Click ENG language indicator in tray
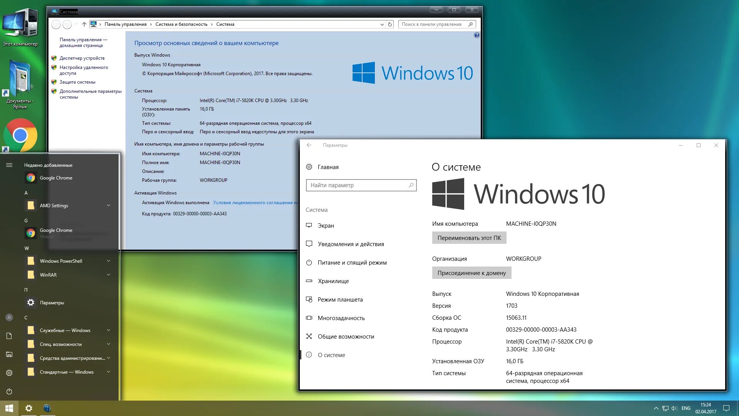The width and height of the screenshot is (739, 416). [686, 408]
